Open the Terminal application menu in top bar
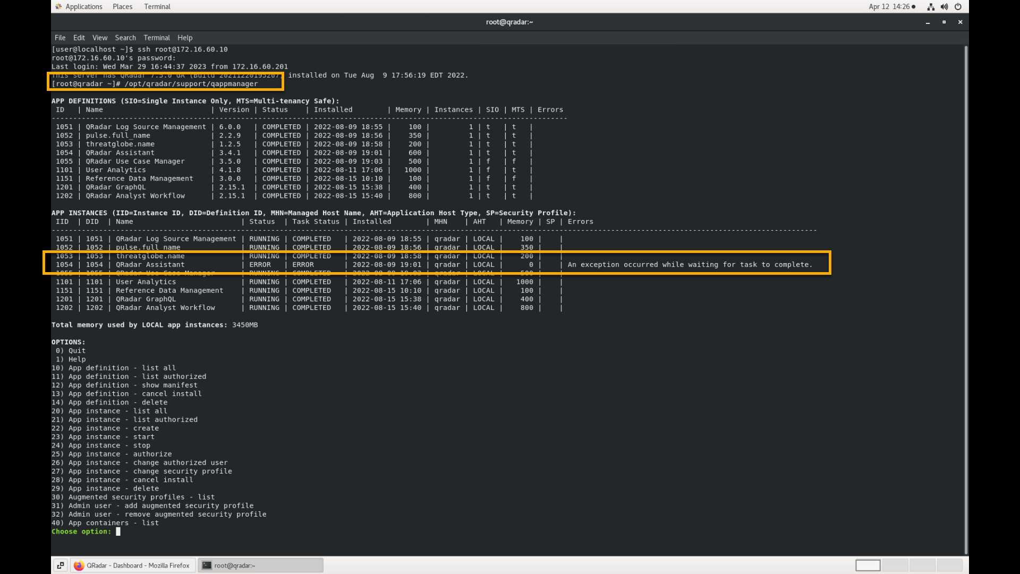The image size is (1020, 574). pyautogui.click(x=157, y=7)
